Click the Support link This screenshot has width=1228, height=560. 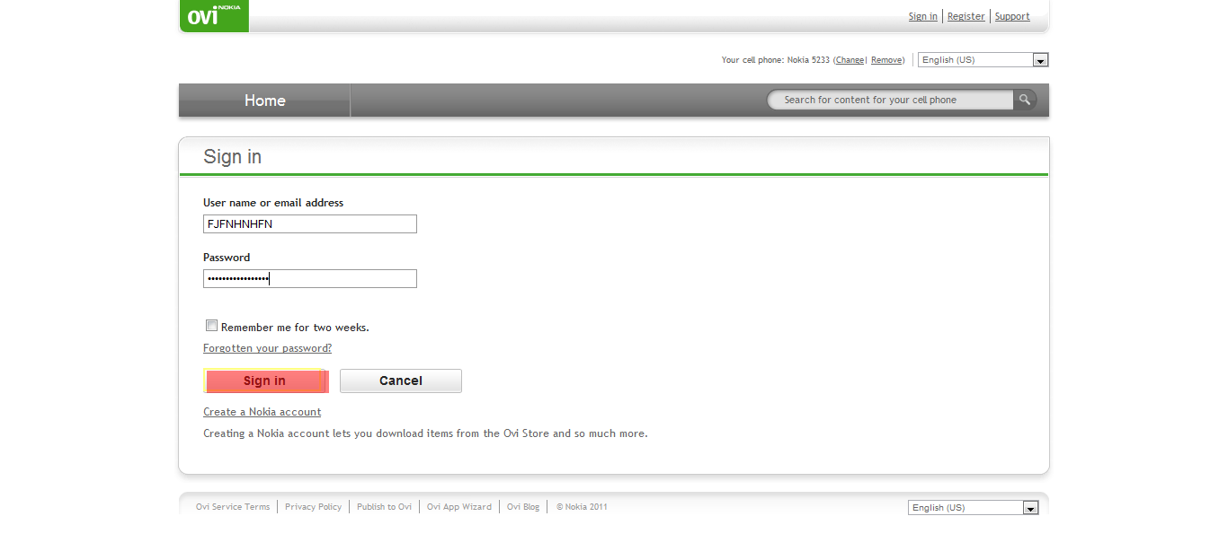pyautogui.click(x=1011, y=15)
